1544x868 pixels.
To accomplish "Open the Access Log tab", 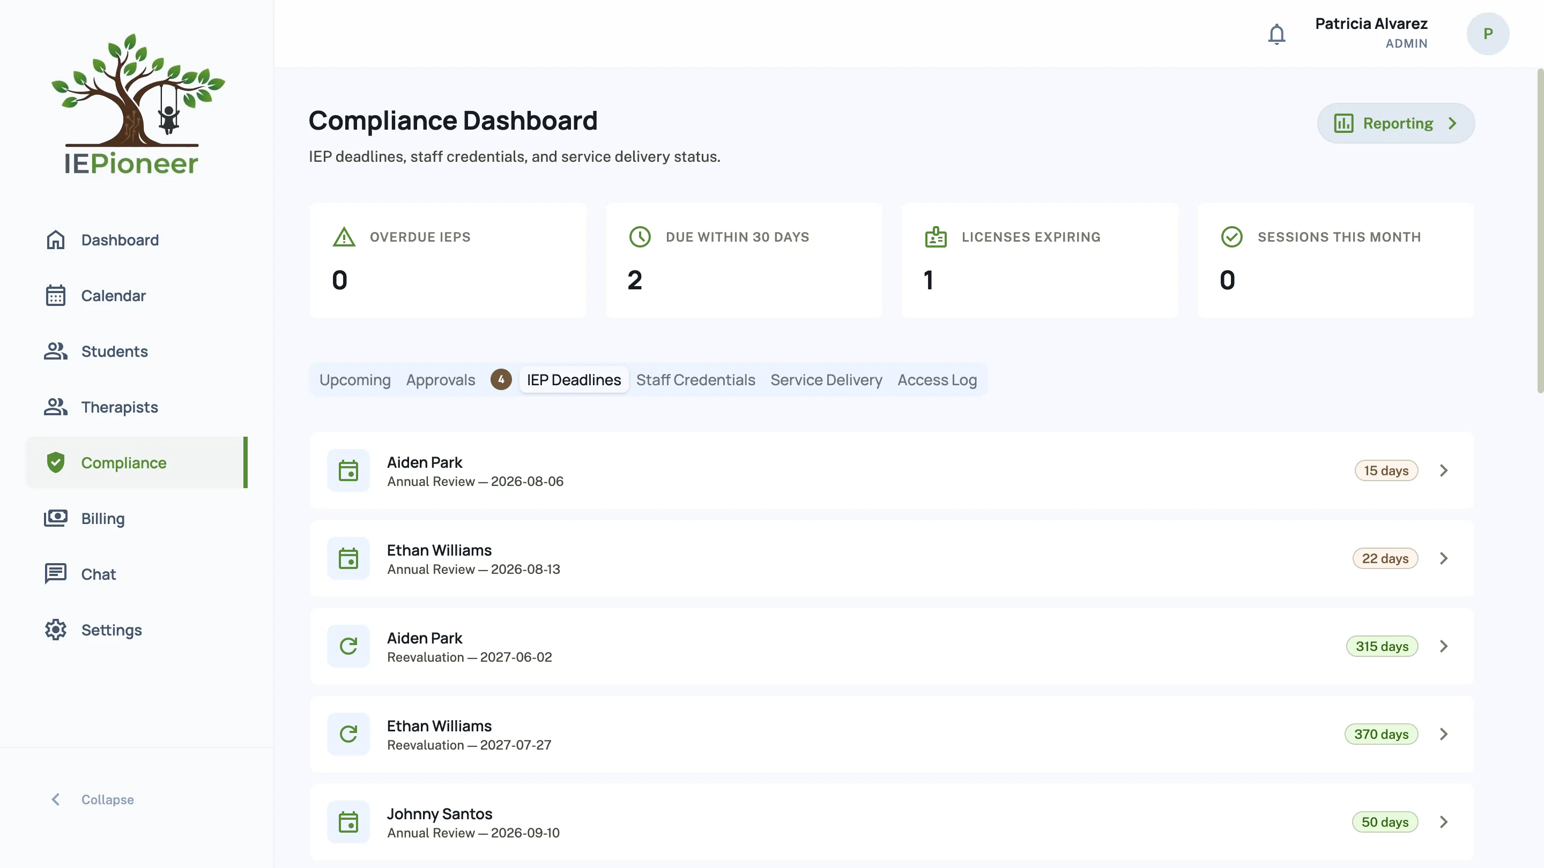I will [x=937, y=380].
